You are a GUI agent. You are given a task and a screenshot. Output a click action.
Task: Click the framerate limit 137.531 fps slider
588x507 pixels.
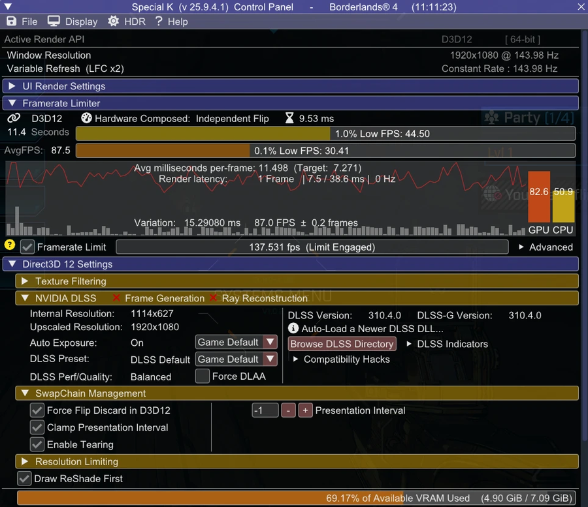312,247
